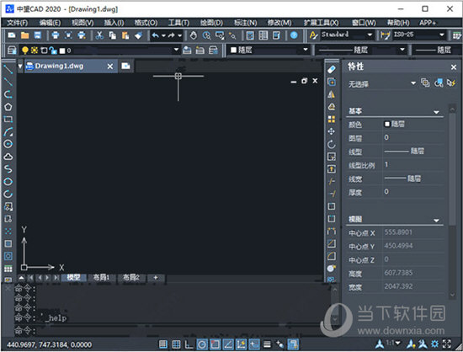Click the Save toolbar icon
This screenshot has height=352, width=463.
click(x=38, y=35)
